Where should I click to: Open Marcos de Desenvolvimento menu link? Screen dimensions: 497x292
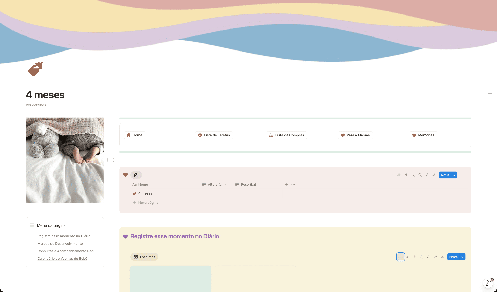tap(60, 244)
